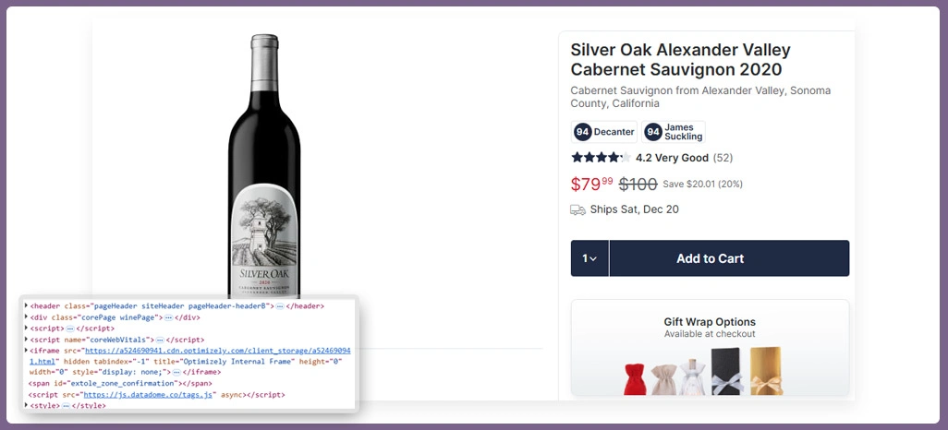Expand the coreWebVitals script node

tap(26, 340)
